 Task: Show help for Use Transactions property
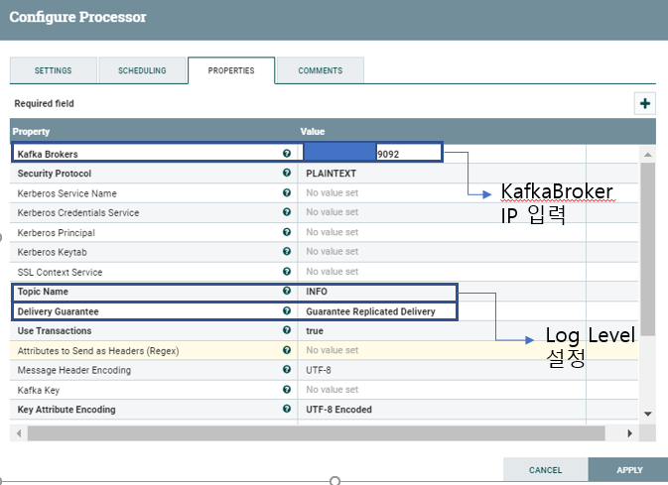(x=287, y=330)
